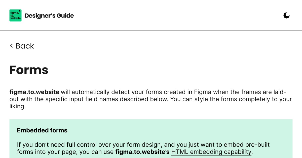Screen dimensions: 302x158
Task: Click the bold figma.to.website text in paragraph
Action: point(34,92)
